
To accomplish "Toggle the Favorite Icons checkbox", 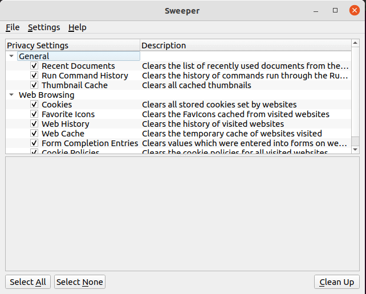I will coord(34,114).
